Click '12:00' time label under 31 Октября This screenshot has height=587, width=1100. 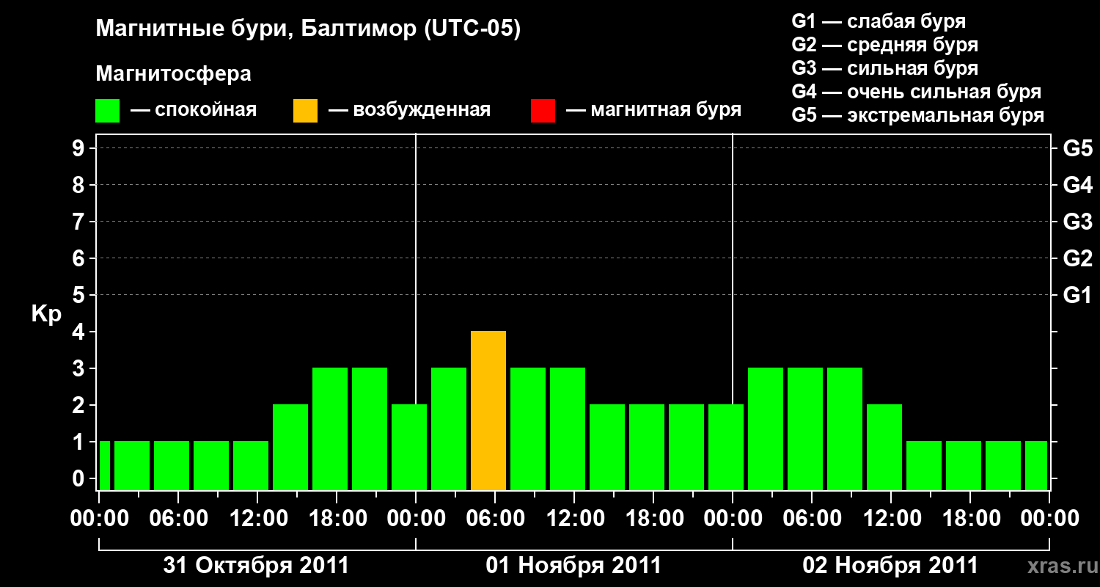point(257,519)
